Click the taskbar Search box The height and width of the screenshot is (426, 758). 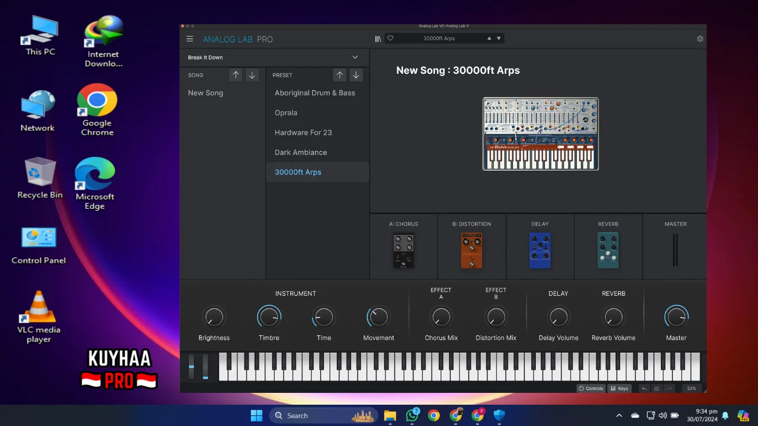(323, 415)
